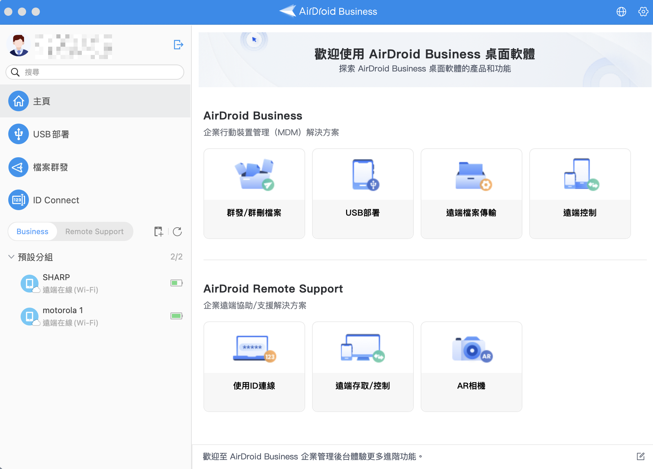Focus the 搜尋 search field
This screenshot has width=653, height=469.
coord(95,72)
